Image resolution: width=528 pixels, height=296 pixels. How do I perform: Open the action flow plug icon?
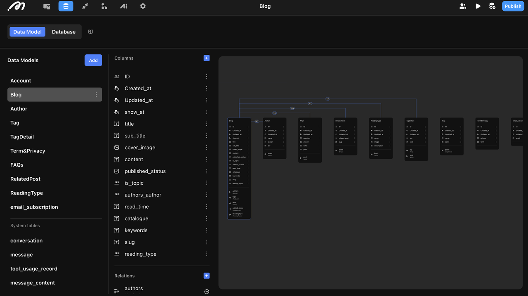coord(85,6)
